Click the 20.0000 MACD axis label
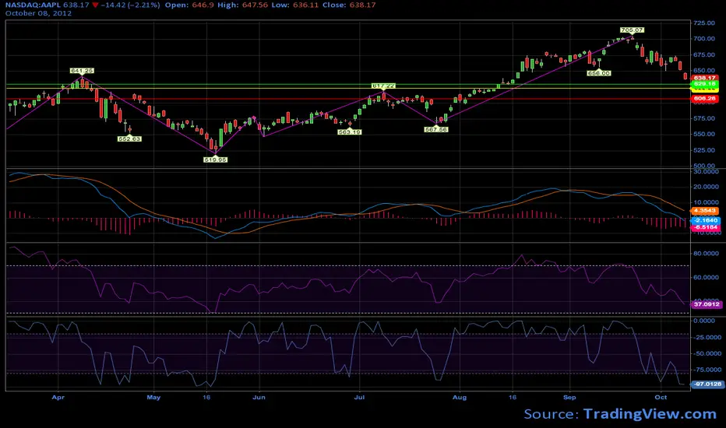 706,187
